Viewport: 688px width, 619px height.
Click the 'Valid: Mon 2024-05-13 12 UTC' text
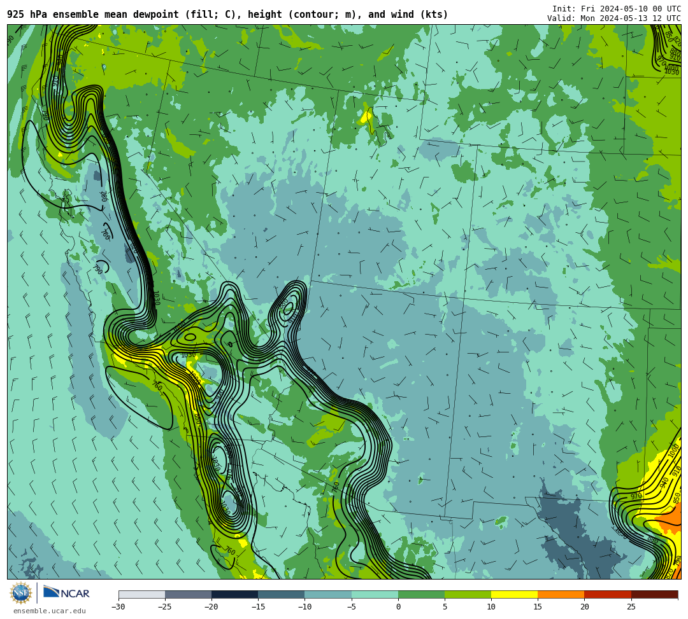[x=614, y=18]
